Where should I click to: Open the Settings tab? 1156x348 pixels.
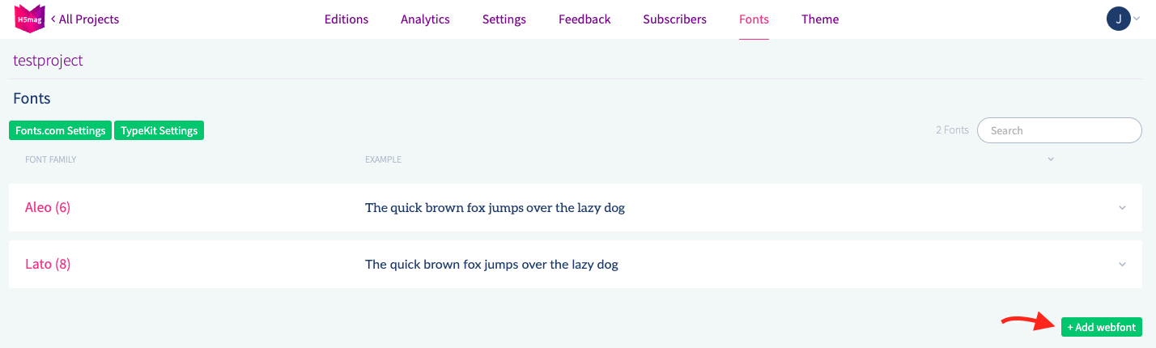(x=504, y=19)
